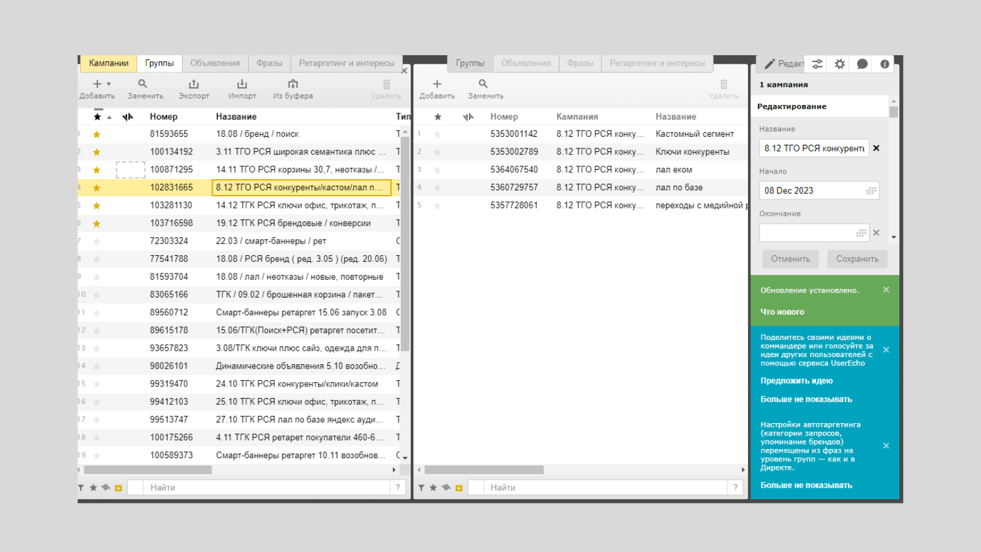Screen dimensions: 981x552
Task: Clear the Окончание date with X
Action: (x=876, y=232)
